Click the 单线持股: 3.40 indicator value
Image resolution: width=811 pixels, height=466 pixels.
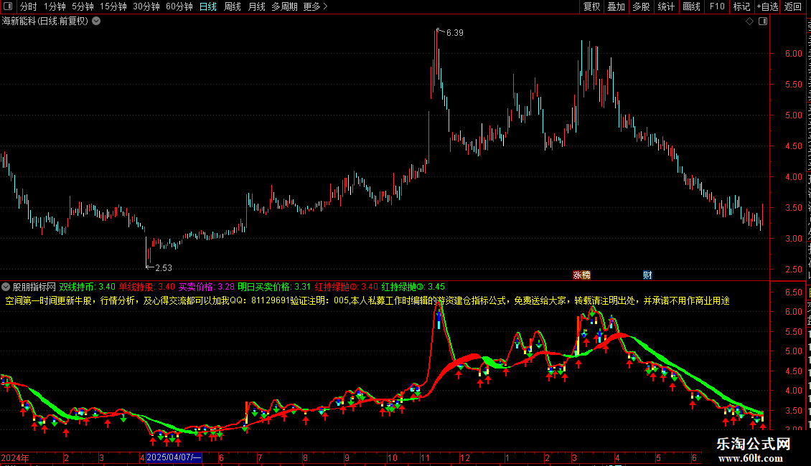coord(147,287)
